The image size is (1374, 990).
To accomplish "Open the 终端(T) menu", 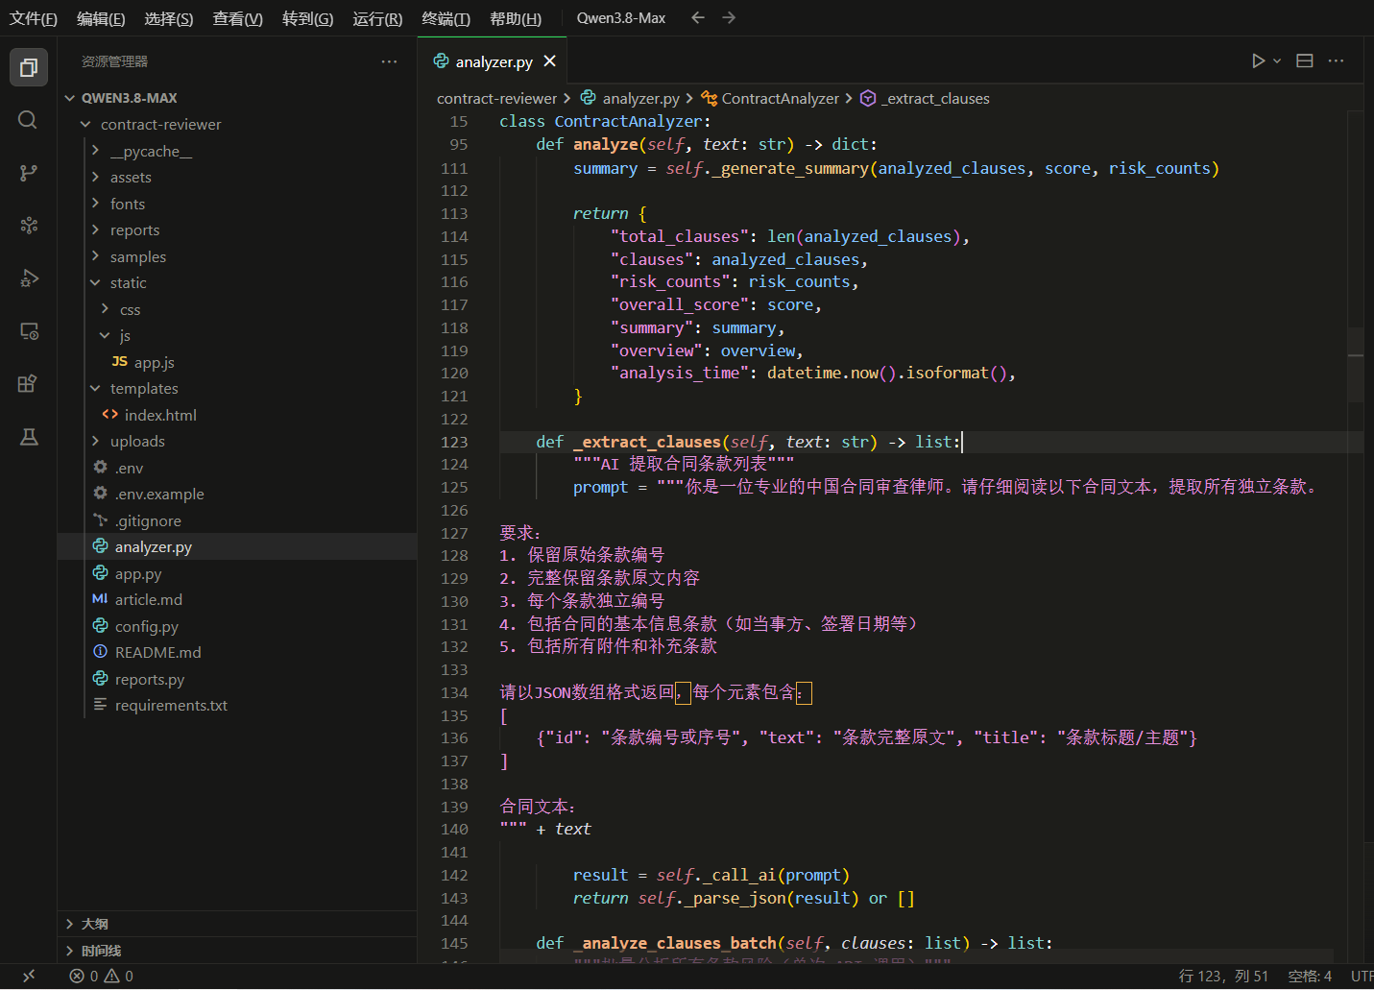I will [446, 18].
